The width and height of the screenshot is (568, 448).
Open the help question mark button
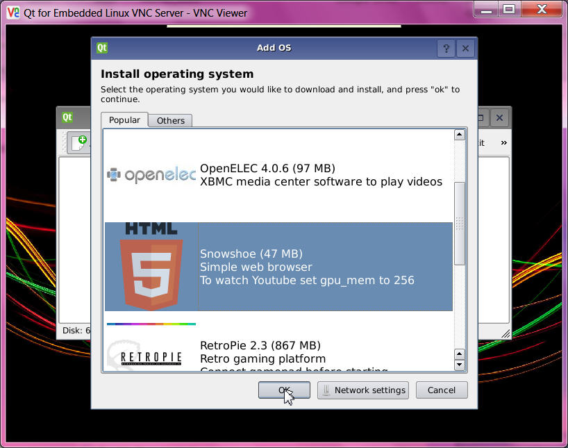click(446, 48)
